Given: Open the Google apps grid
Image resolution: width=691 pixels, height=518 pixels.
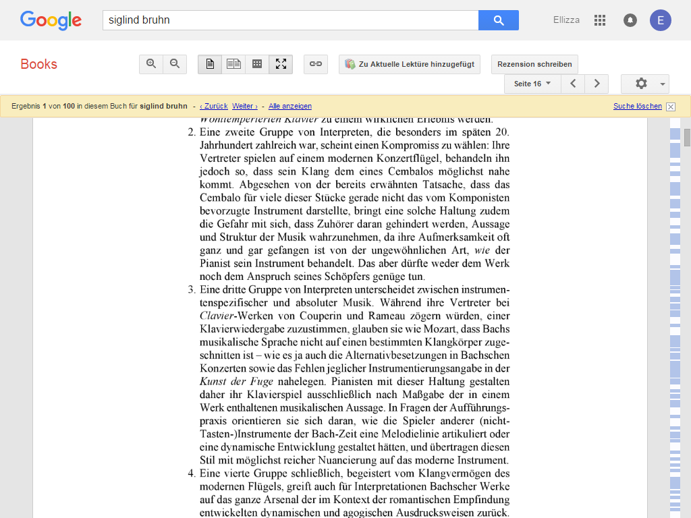Looking at the screenshot, I should pos(600,20).
